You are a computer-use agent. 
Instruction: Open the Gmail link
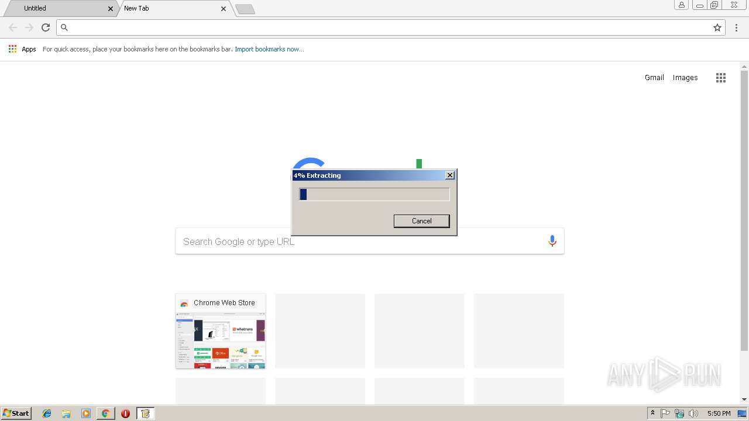pyautogui.click(x=654, y=77)
